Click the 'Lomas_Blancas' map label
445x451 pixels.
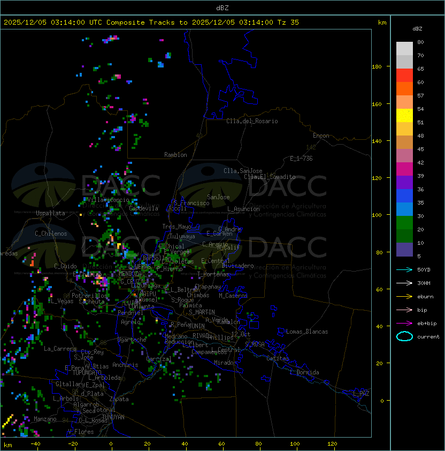[x=307, y=332]
